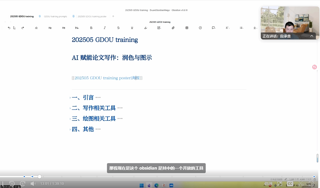Image resolution: width=320 pixels, height=188 pixels.
Task: Expand the 三、绘图相关工具 section
Action: (70, 119)
